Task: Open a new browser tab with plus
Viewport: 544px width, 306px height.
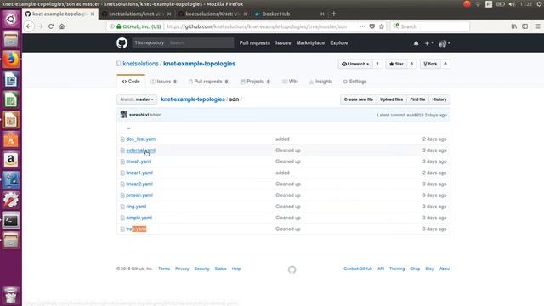Action: (334, 14)
